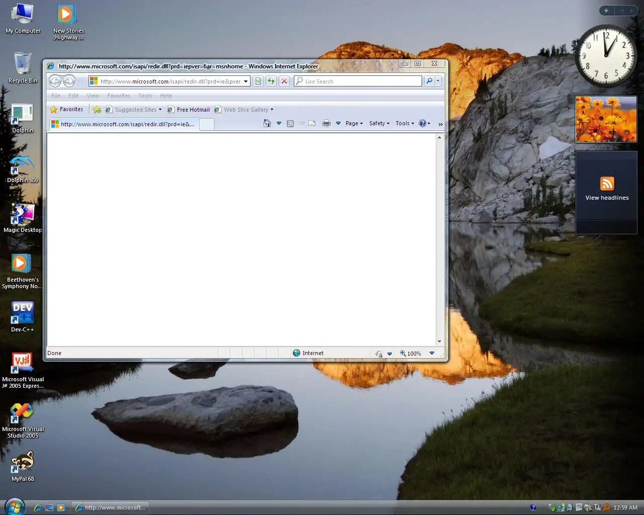Open the View menu
The width and height of the screenshot is (644, 515).
click(93, 96)
